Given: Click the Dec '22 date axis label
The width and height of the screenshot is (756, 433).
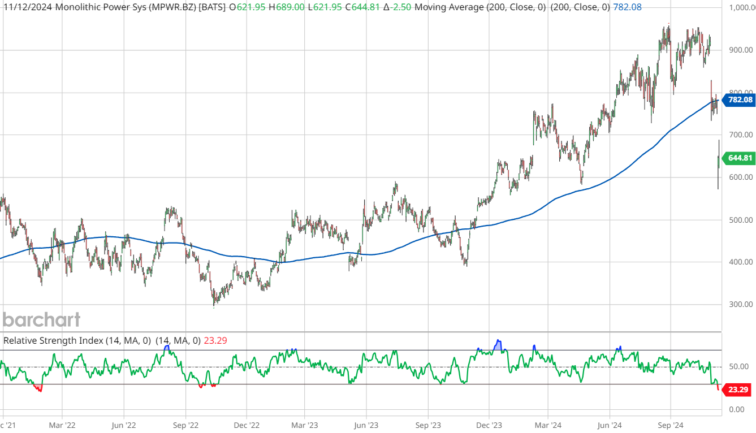Looking at the screenshot, I should click(x=247, y=424).
